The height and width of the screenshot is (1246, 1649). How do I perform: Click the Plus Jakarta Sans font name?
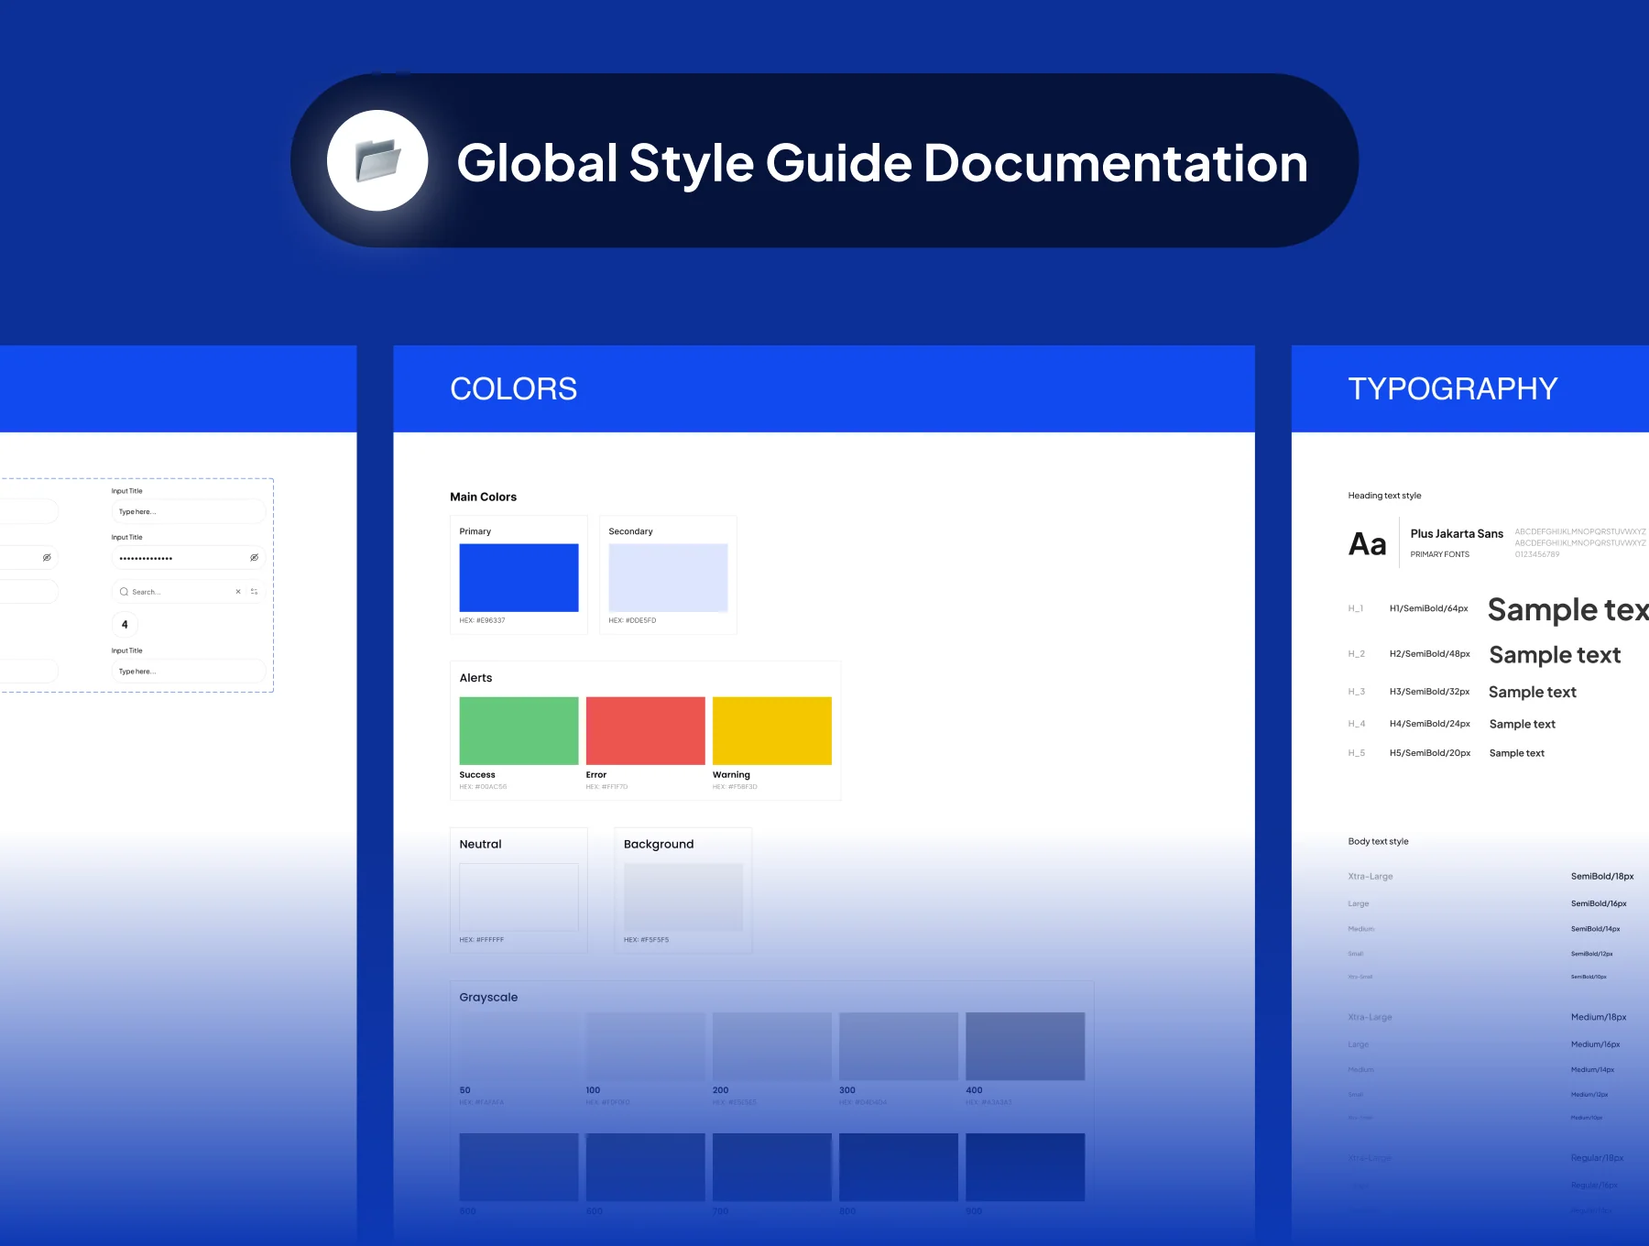[x=1457, y=533]
